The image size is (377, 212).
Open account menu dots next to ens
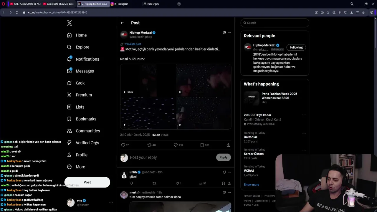pos(111,203)
